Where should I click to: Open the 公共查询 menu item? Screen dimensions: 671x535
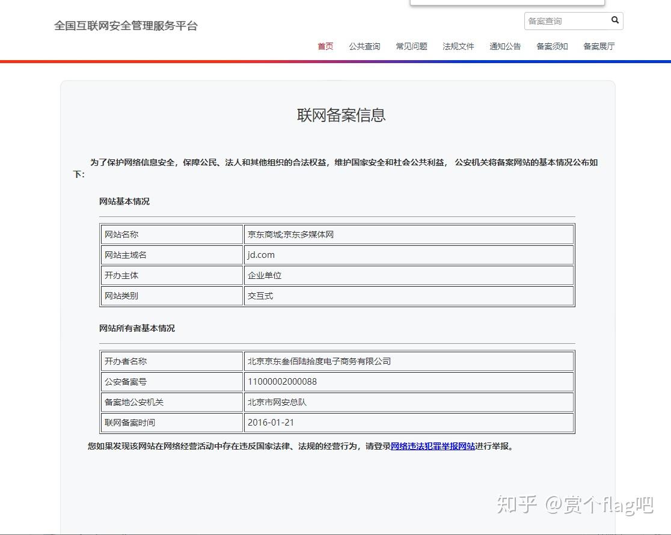pos(364,46)
